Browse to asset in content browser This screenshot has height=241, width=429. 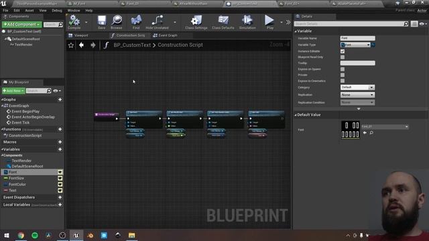[x=117, y=22]
